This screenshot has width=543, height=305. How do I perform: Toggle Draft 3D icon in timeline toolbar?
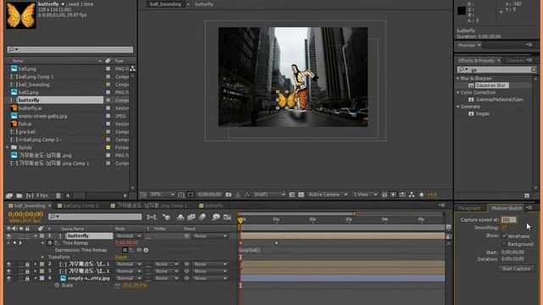click(166, 217)
